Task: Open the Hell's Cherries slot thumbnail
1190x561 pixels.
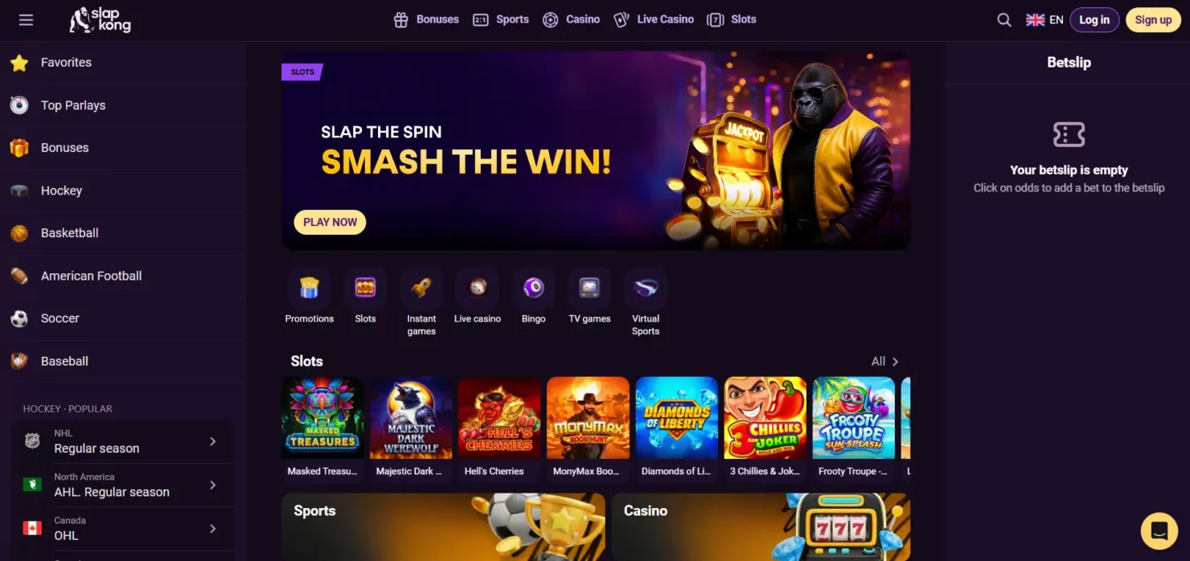Action: point(499,428)
